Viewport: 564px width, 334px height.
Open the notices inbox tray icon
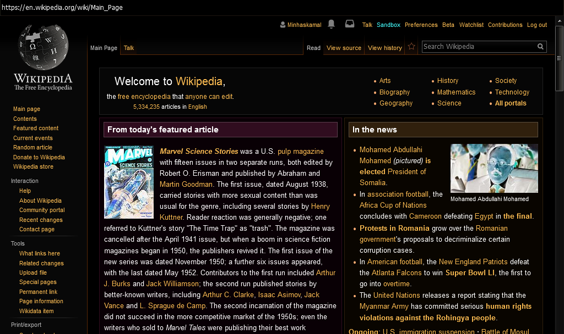tap(350, 24)
